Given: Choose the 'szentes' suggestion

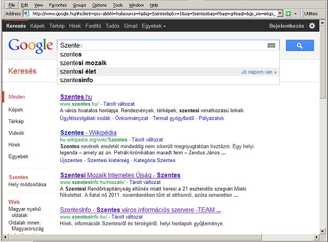Looking at the screenshot, I should [168, 54].
